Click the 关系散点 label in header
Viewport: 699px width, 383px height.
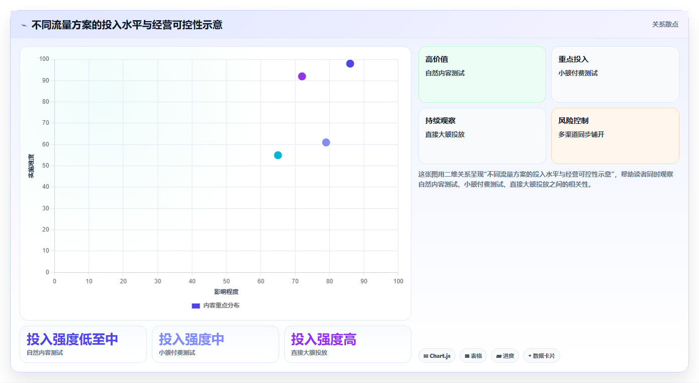pyautogui.click(x=665, y=24)
